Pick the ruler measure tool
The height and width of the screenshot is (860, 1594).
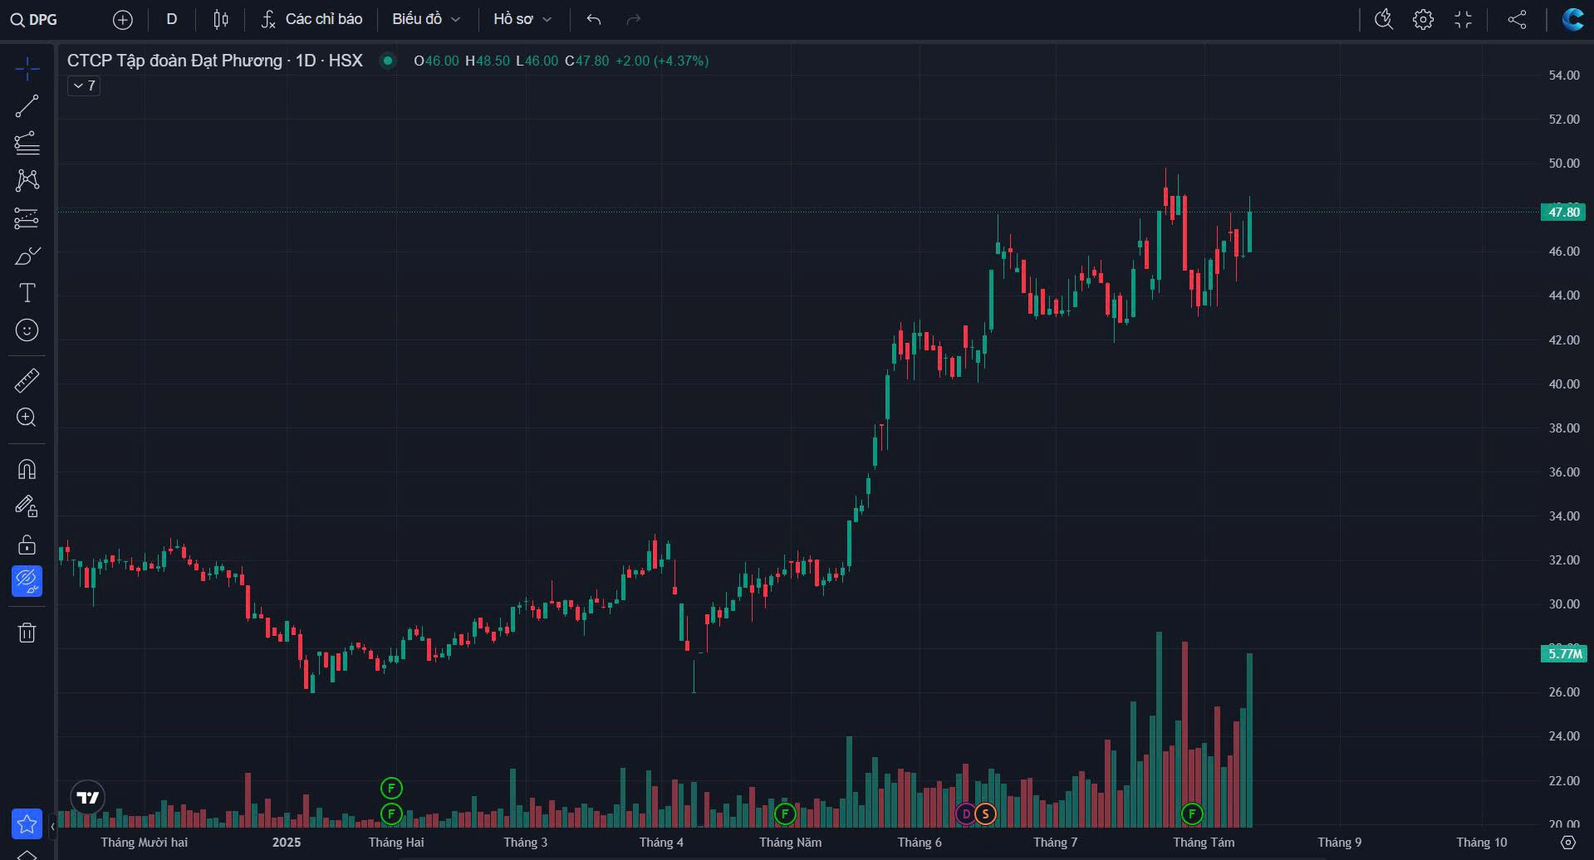27,380
